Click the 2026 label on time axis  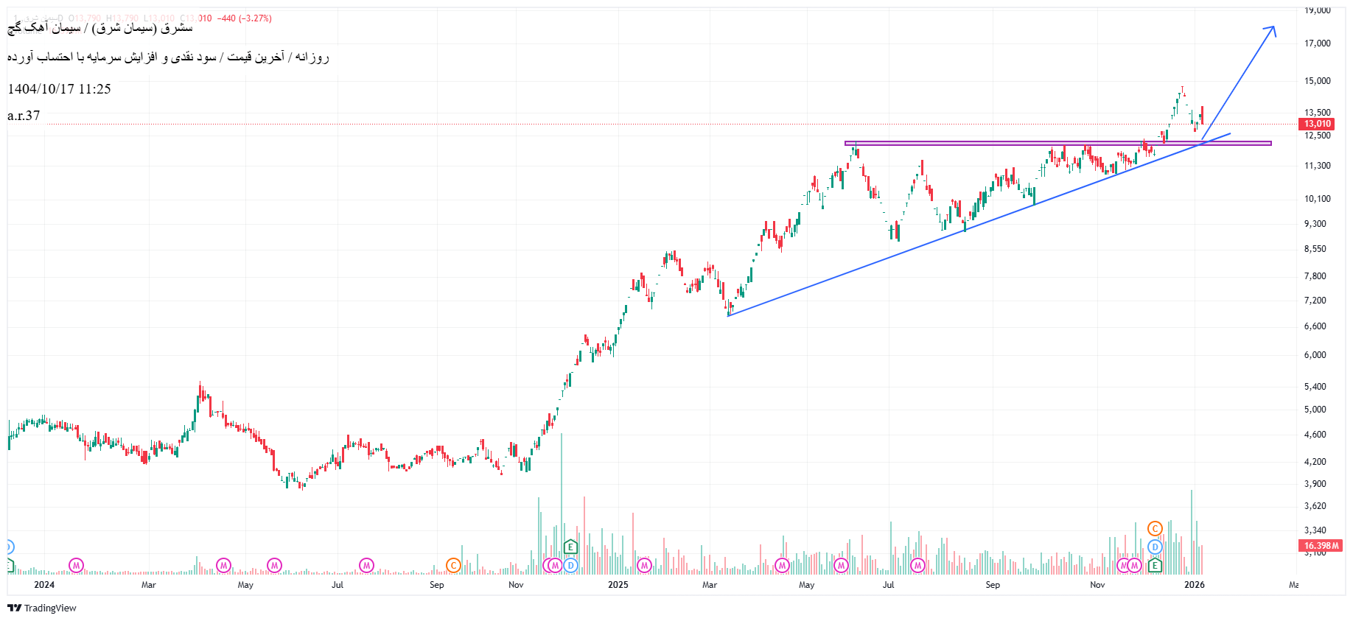1194,585
